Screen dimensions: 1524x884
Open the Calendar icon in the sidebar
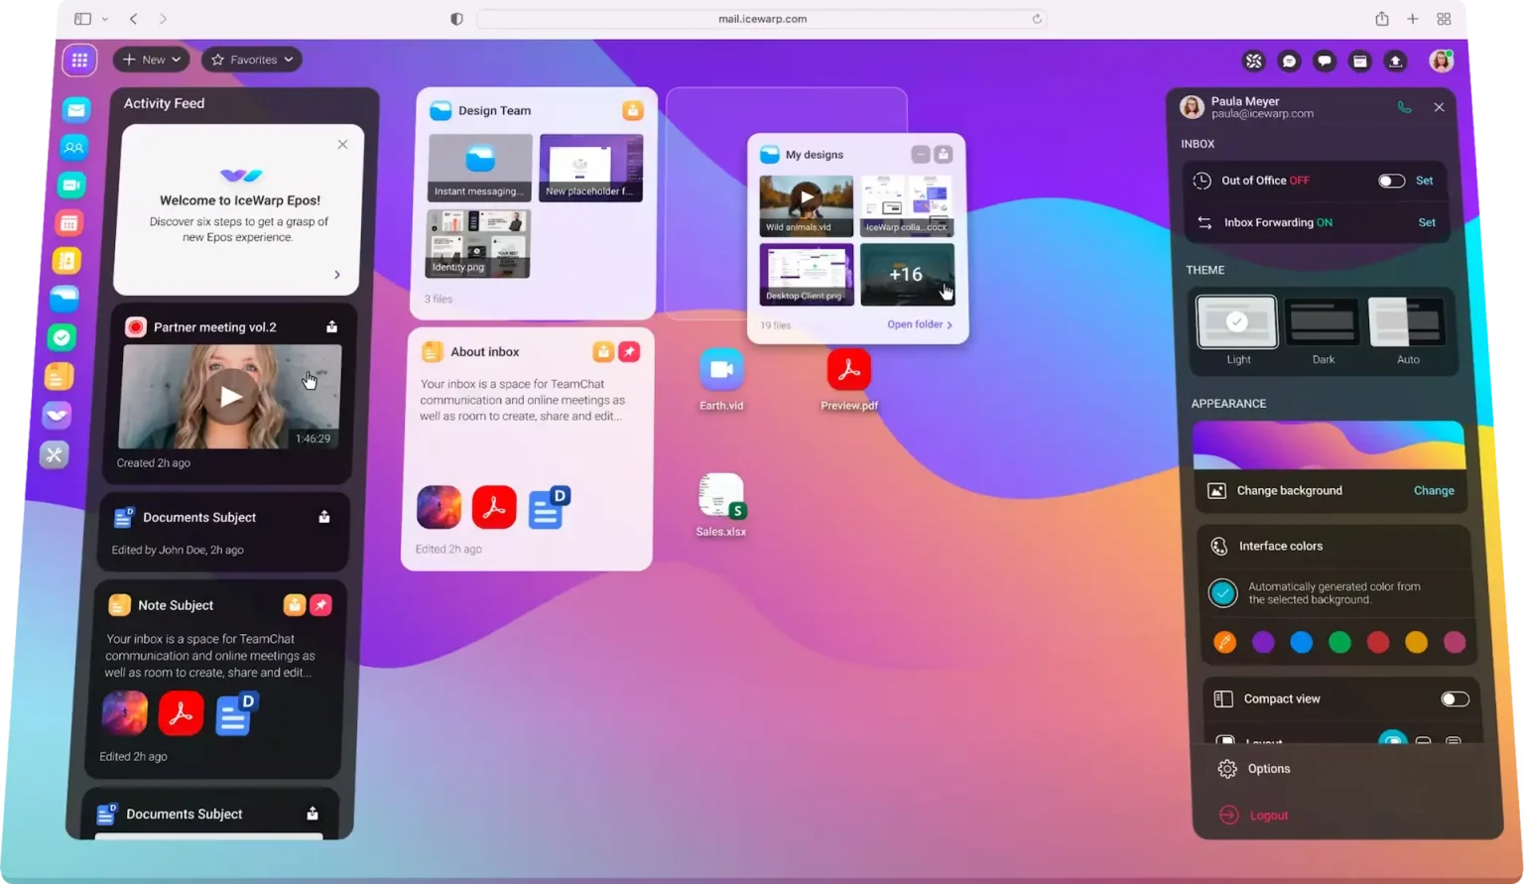pos(69,223)
